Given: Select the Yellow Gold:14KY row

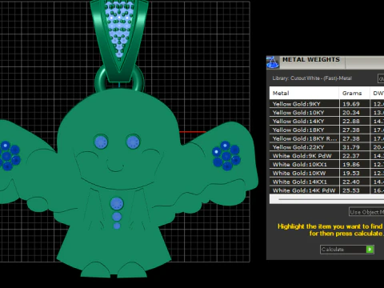Looking at the screenshot, I should pos(326,121).
